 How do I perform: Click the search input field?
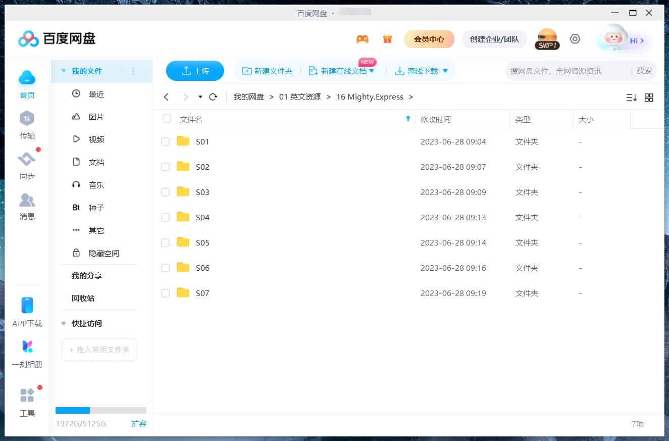555,71
